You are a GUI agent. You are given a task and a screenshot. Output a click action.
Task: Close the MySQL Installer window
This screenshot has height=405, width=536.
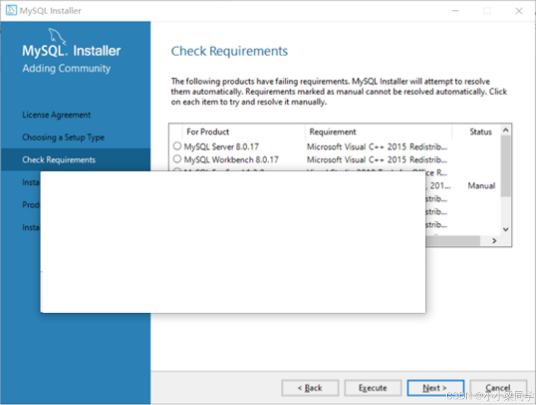(x=519, y=11)
